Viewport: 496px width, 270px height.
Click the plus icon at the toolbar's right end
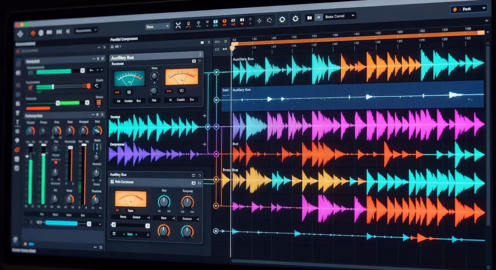tap(487, 21)
